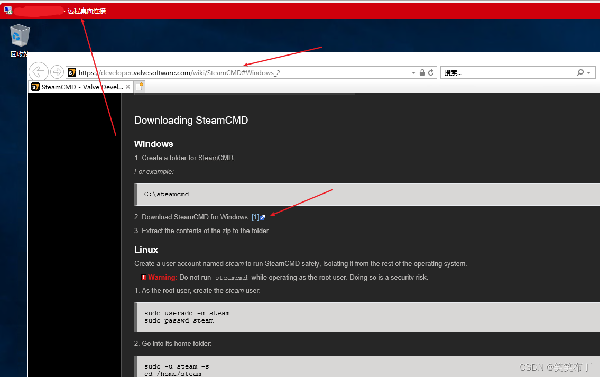600x377 pixels.
Task: Click the browser Forward arrow button
Action: coord(57,72)
